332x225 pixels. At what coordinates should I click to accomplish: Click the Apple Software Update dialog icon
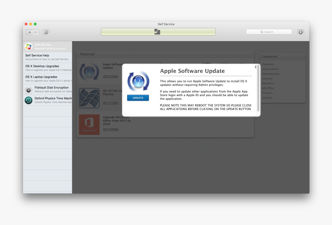[x=138, y=81]
